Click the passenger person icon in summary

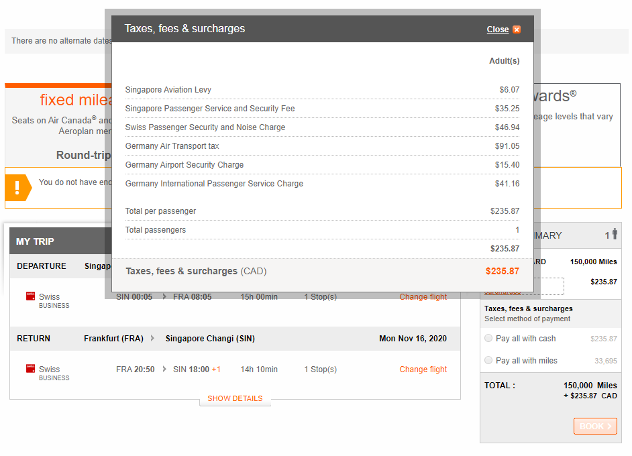(615, 233)
